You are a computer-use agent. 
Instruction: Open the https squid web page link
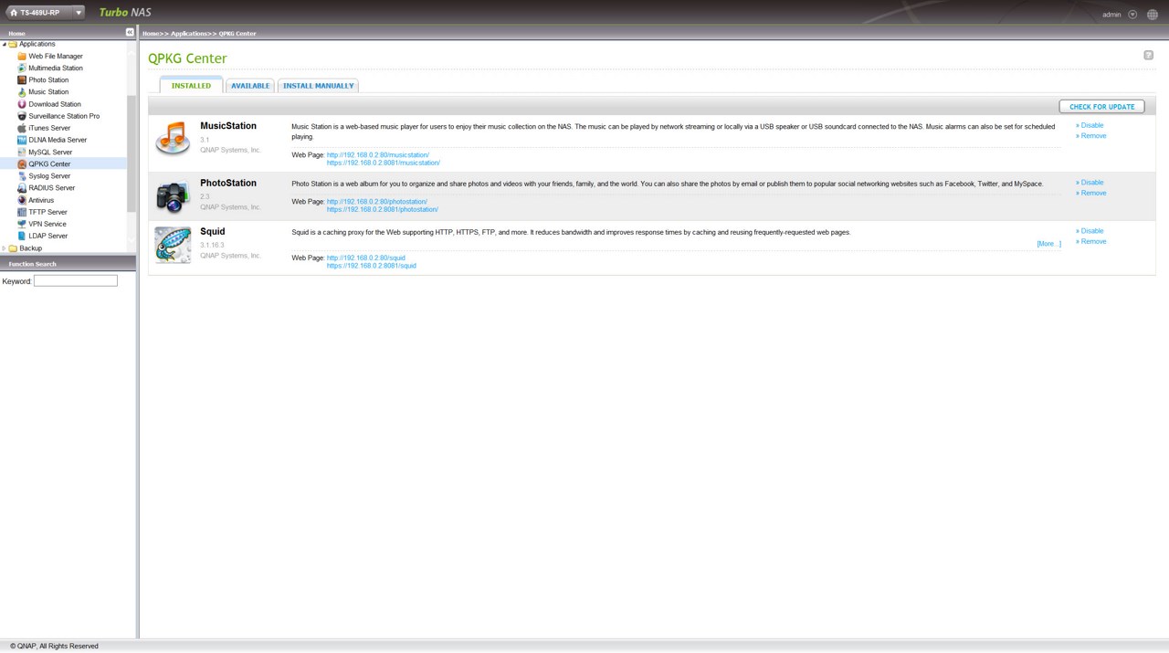[x=372, y=266]
